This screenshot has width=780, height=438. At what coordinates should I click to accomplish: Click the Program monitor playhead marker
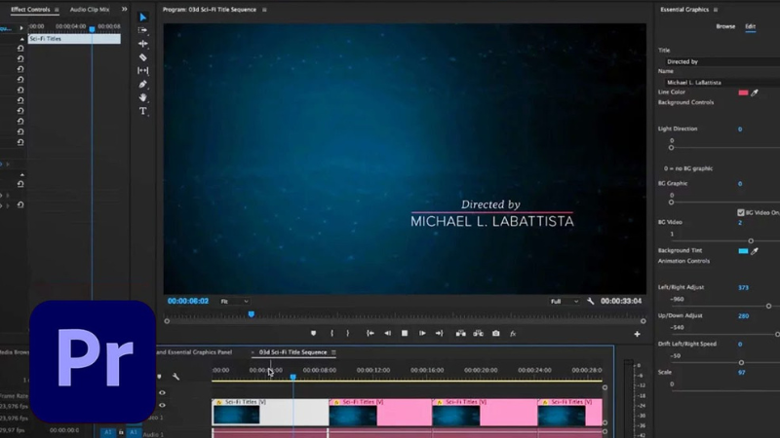coord(252,314)
